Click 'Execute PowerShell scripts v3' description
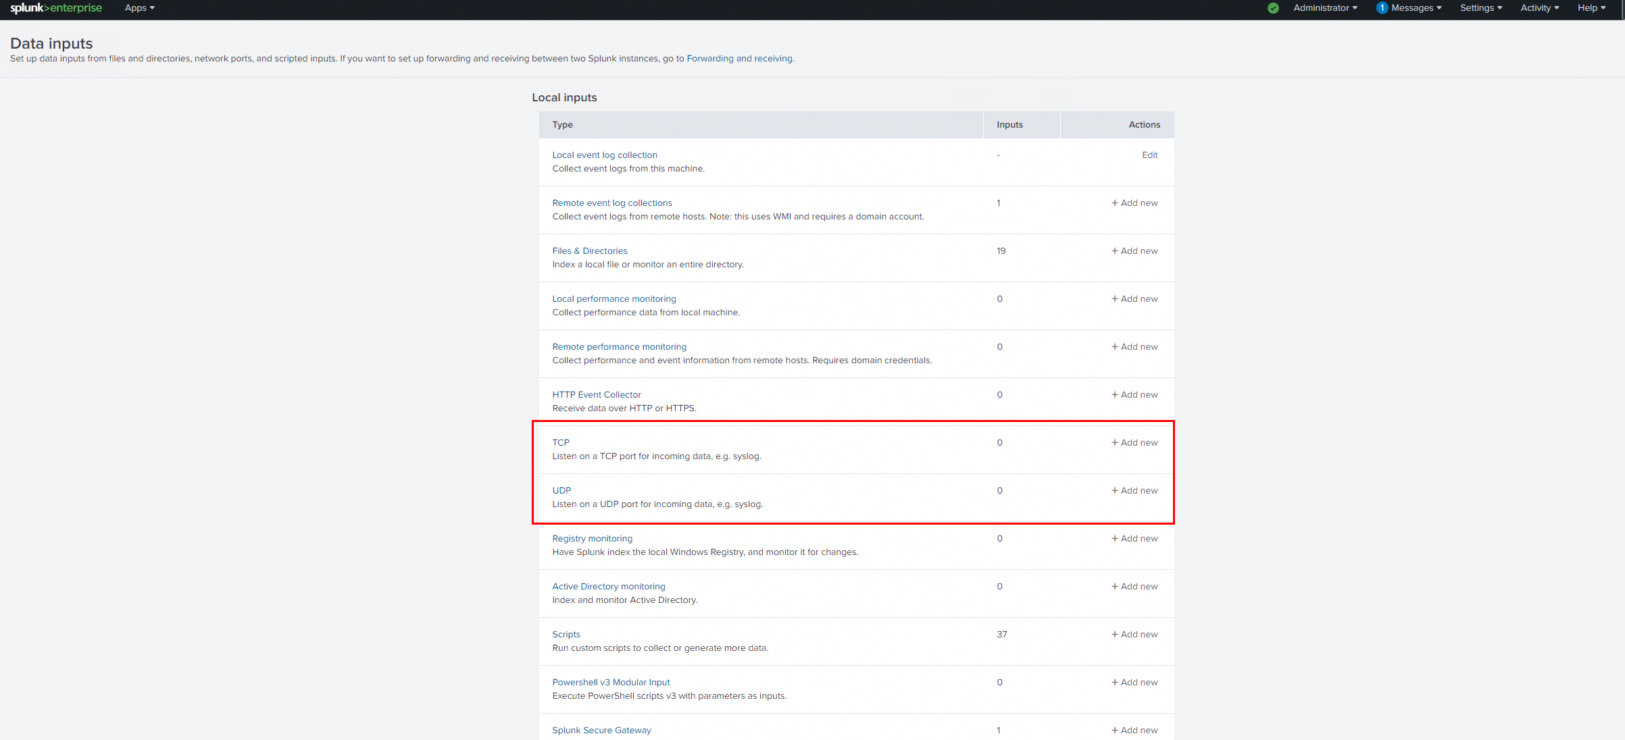Image resolution: width=1625 pixels, height=740 pixels. [x=670, y=696]
